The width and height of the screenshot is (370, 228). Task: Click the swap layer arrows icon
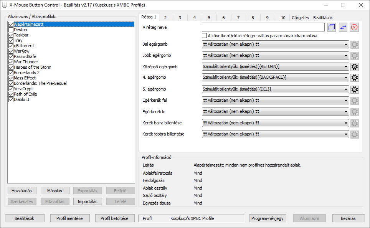point(343,27)
